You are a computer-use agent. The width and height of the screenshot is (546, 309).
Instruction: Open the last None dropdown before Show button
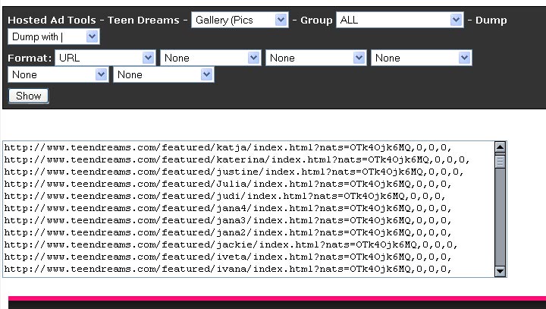[x=164, y=74]
